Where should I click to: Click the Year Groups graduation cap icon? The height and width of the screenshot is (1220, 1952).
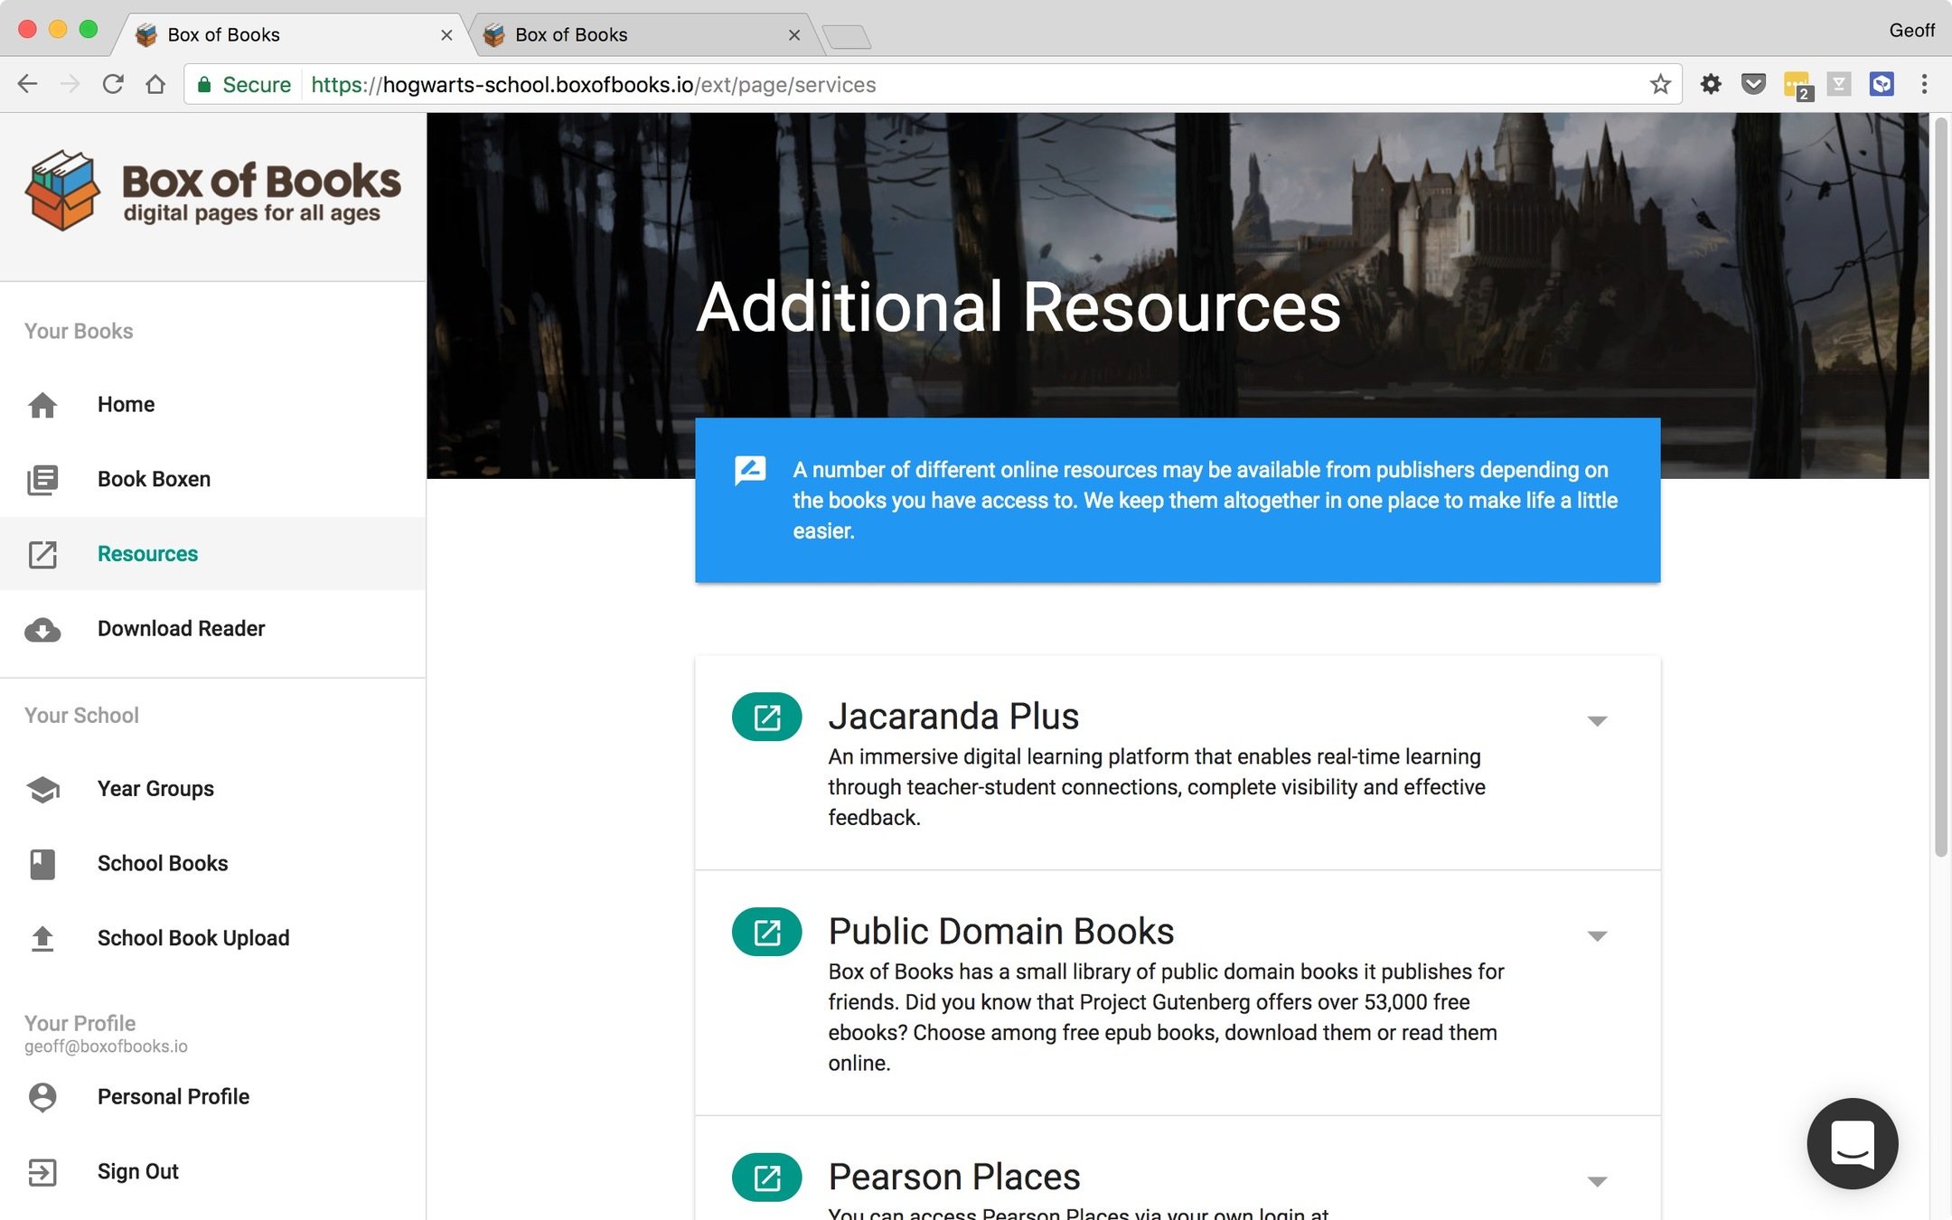pyautogui.click(x=42, y=789)
